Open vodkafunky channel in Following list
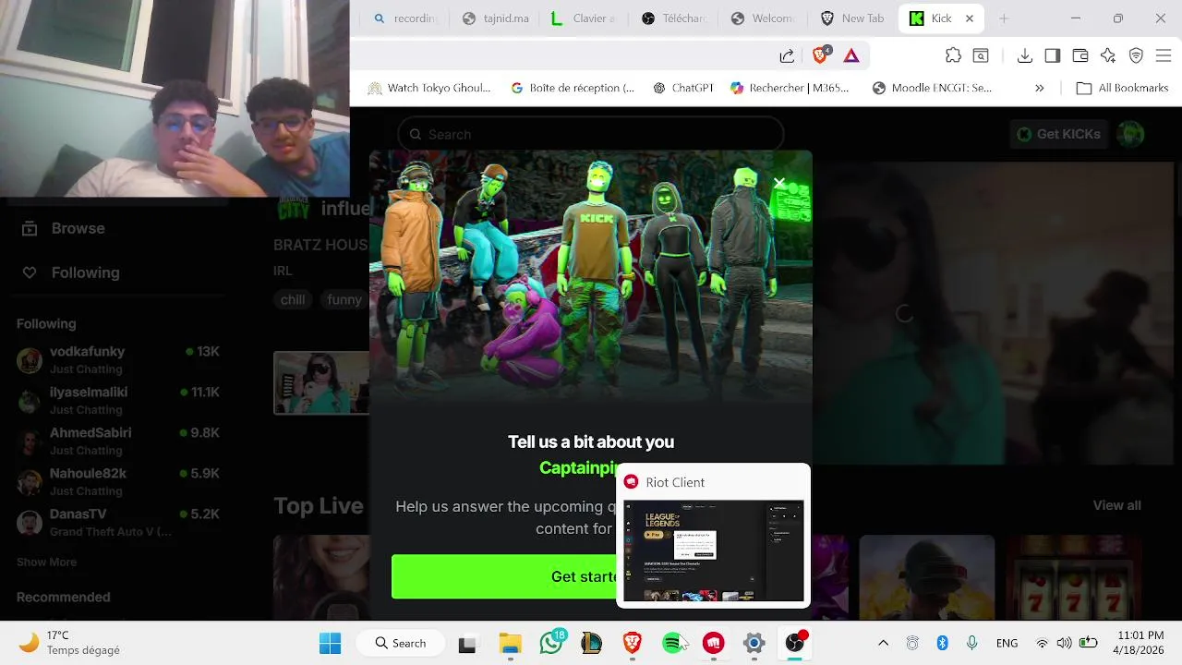Image resolution: width=1182 pixels, height=665 pixels. (x=118, y=359)
